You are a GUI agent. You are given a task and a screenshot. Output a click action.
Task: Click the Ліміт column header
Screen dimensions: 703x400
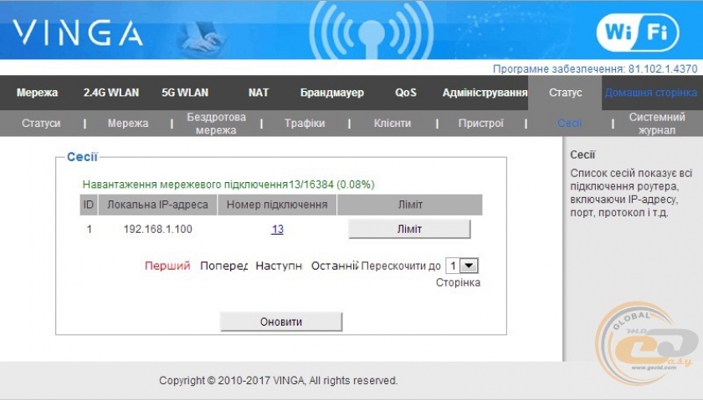(x=410, y=205)
